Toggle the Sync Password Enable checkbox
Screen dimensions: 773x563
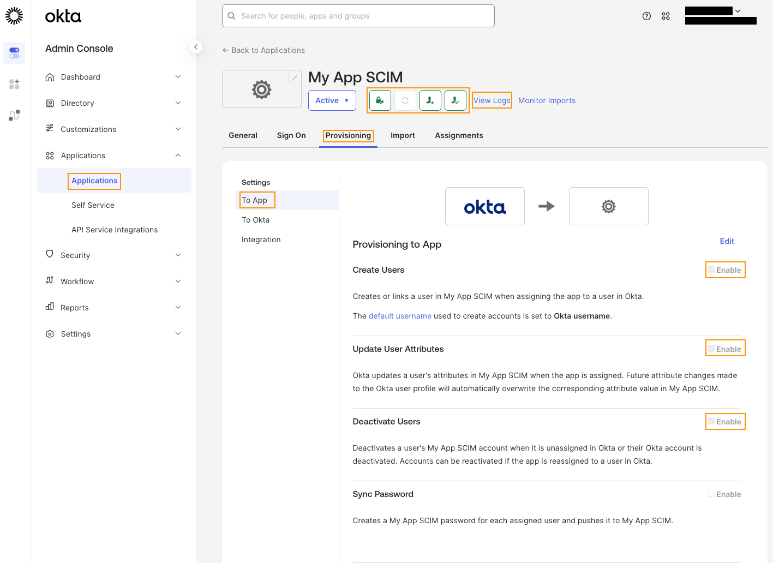(711, 494)
